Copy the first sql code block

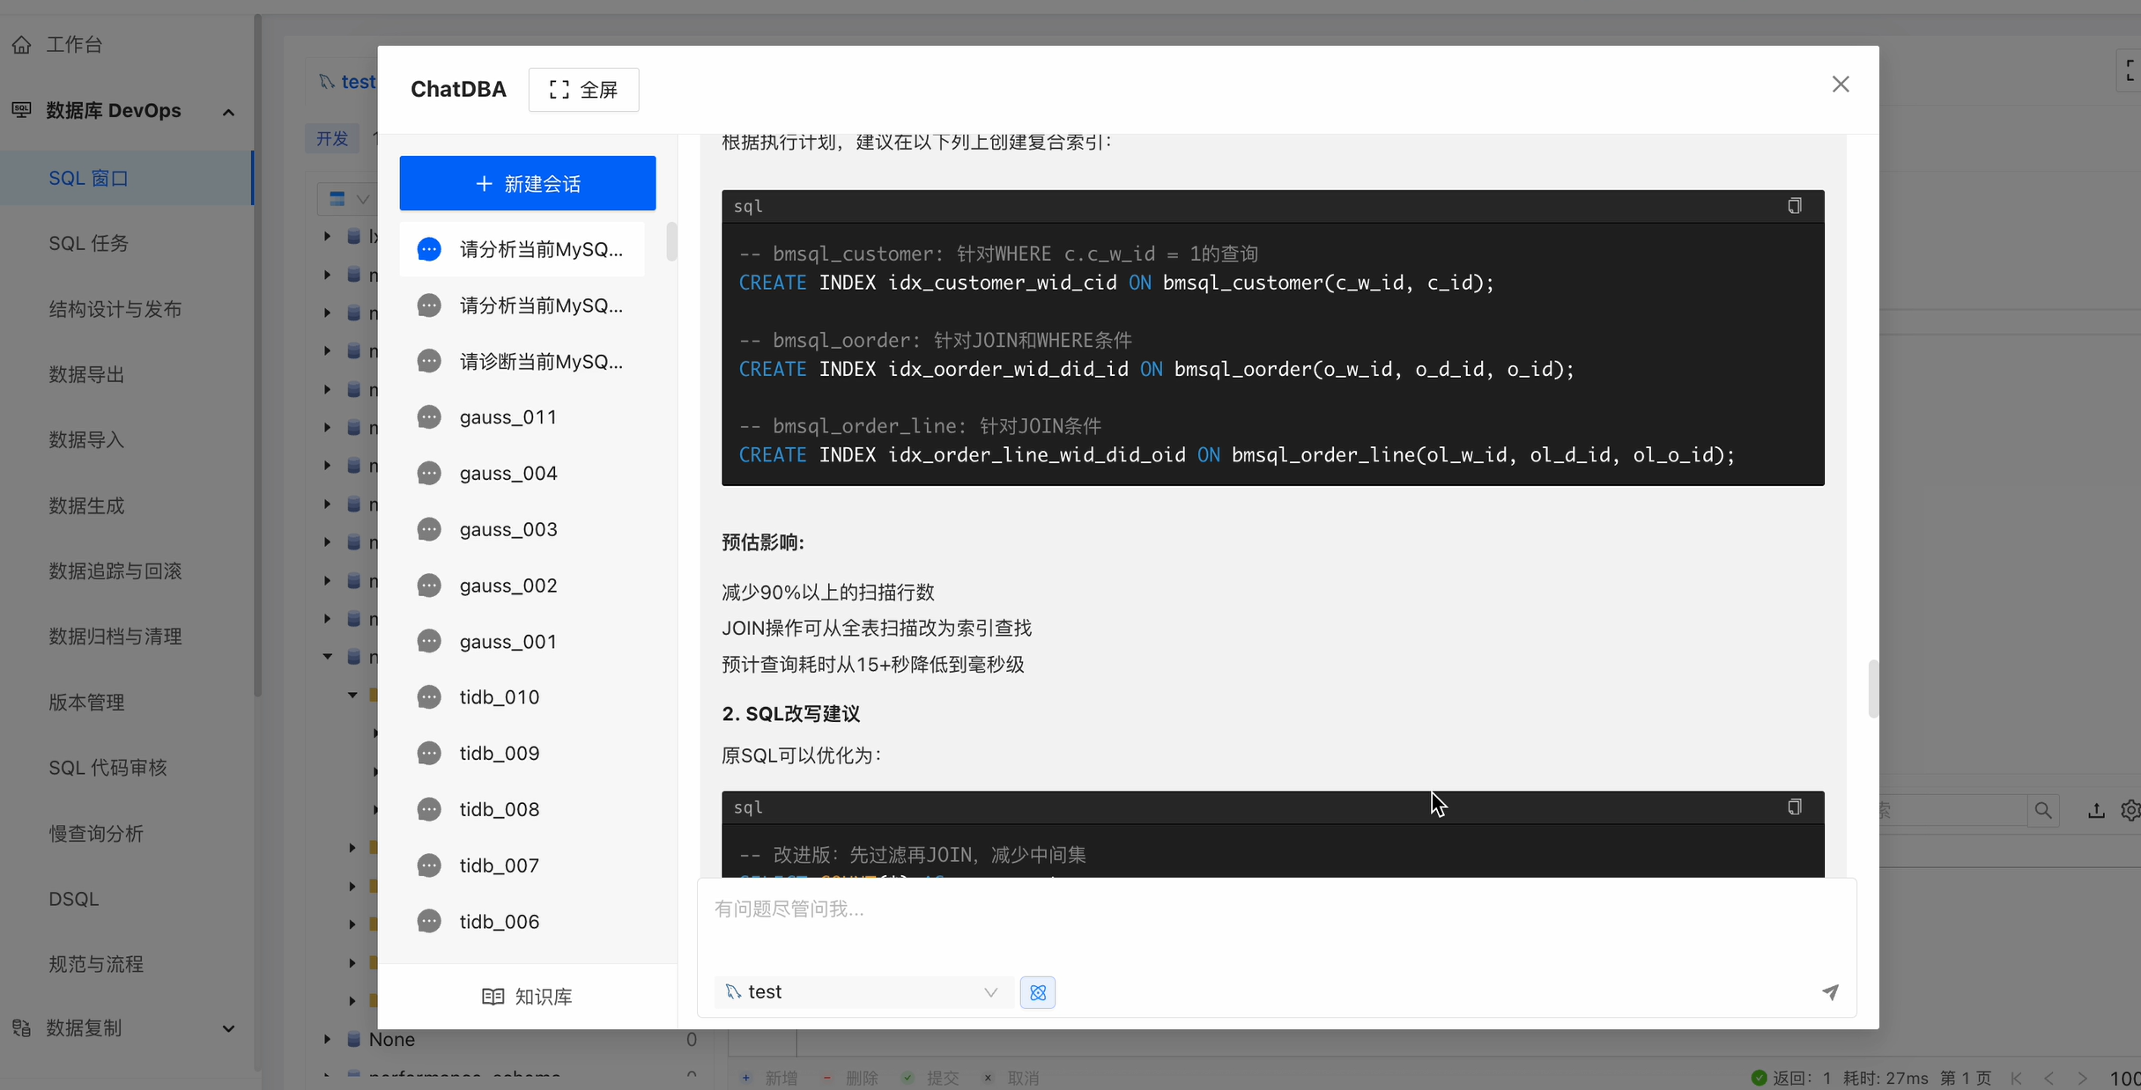1794,206
